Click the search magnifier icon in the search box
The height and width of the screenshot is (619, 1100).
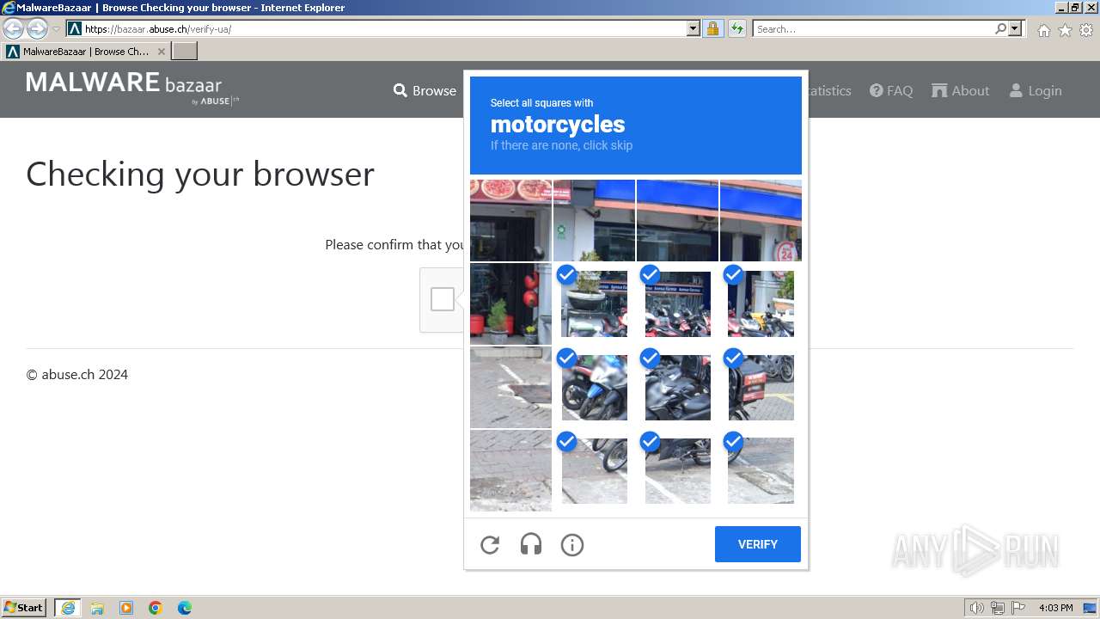coord(1000,28)
